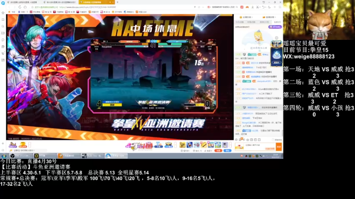Open the browser downloads icon

click(252, 7)
